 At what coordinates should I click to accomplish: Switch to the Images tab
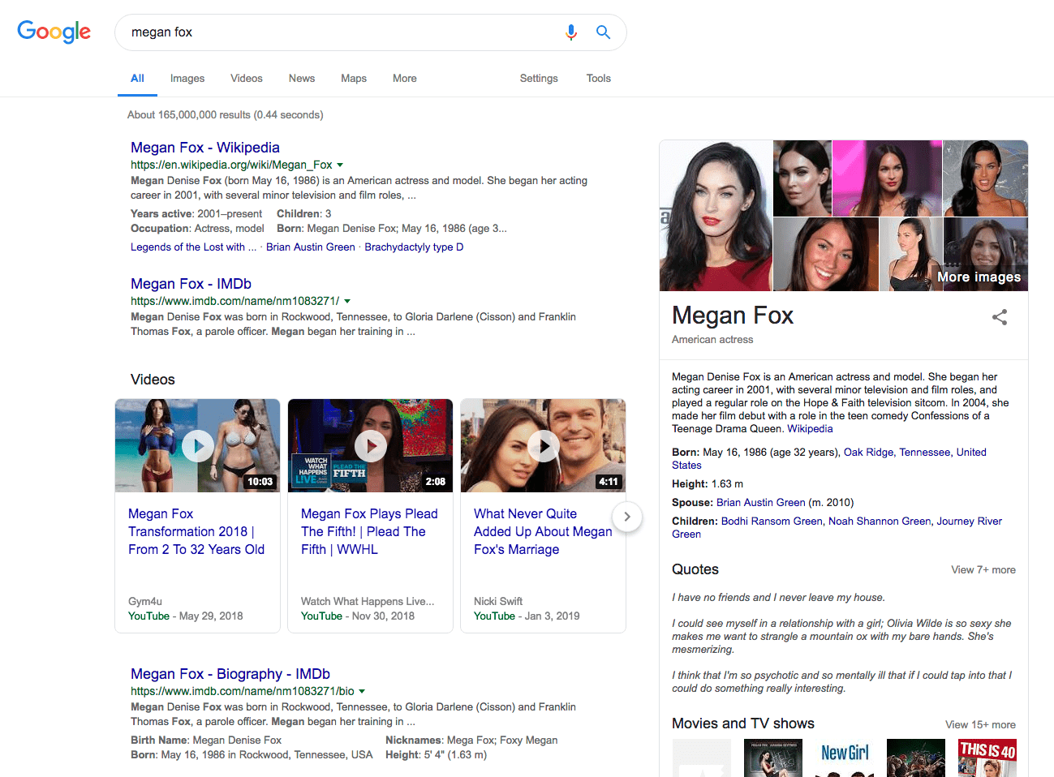click(x=187, y=79)
